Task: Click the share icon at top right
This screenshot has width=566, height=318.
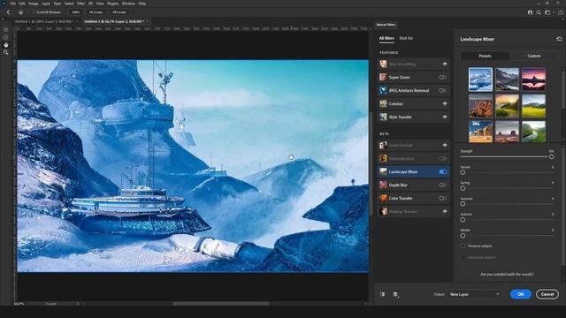Action: click(x=560, y=12)
